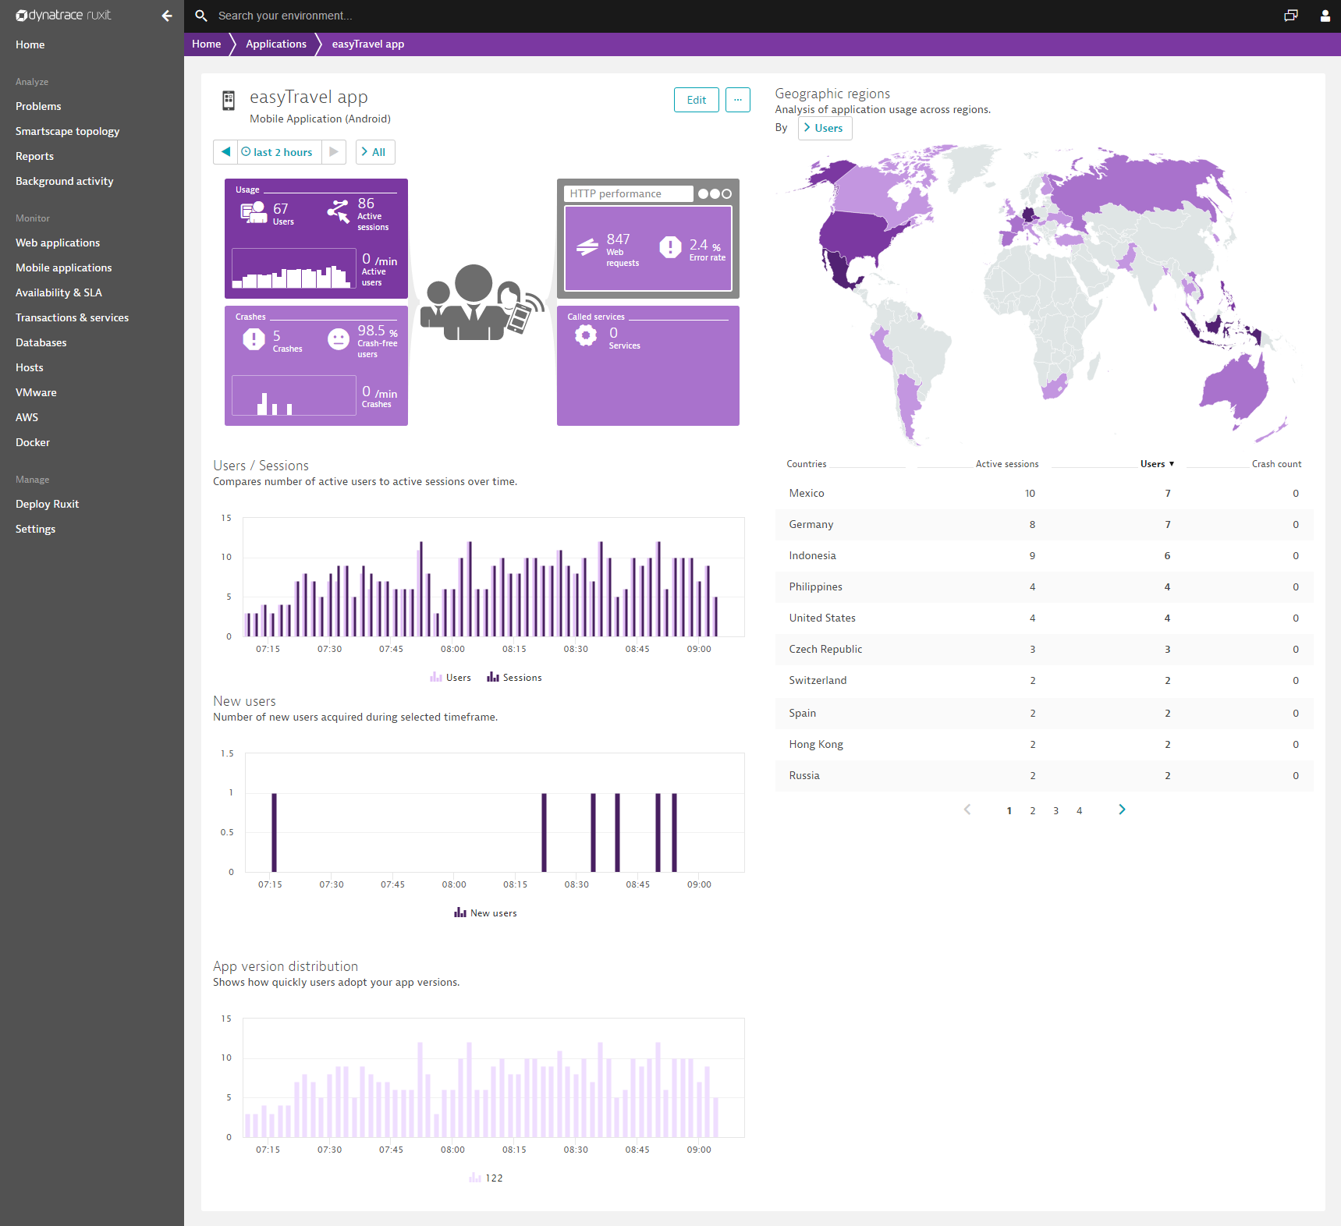This screenshot has height=1226, width=1341.
Task: Click the Crashes per minute mini chart
Action: tap(294, 395)
